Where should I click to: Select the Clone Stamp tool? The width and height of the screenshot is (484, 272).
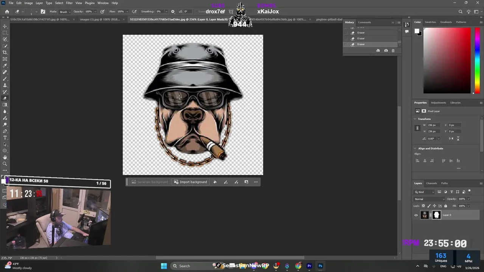5,85
